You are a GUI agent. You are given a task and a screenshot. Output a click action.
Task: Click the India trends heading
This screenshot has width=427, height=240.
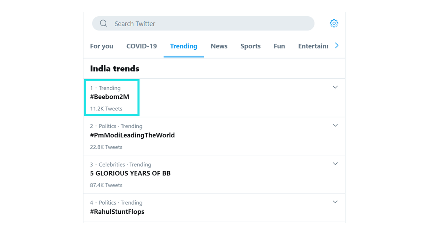(x=115, y=69)
